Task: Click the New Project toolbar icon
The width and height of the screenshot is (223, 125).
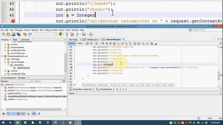Action: pyautogui.click(x=8, y=34)
